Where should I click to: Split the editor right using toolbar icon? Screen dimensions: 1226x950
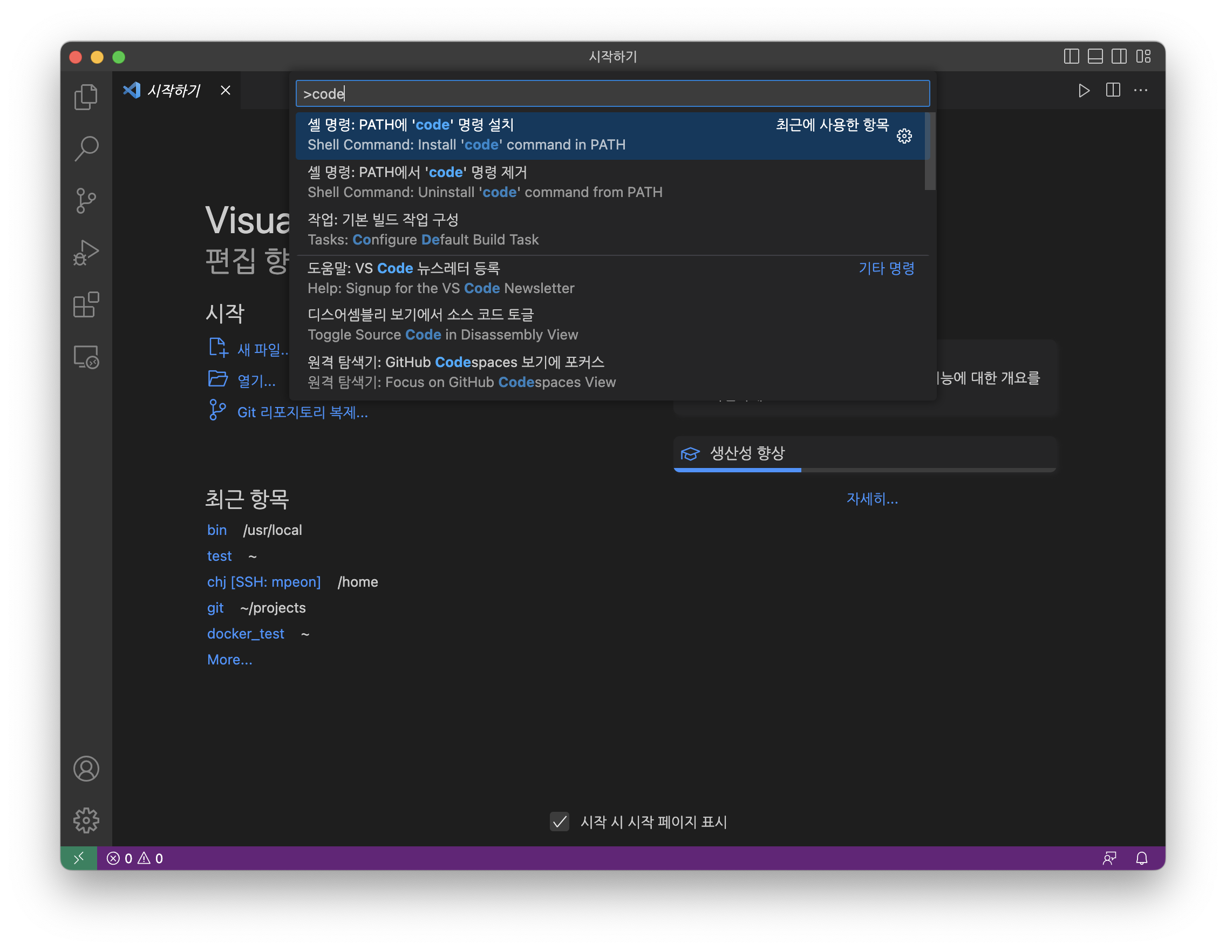click(1113, 90)
